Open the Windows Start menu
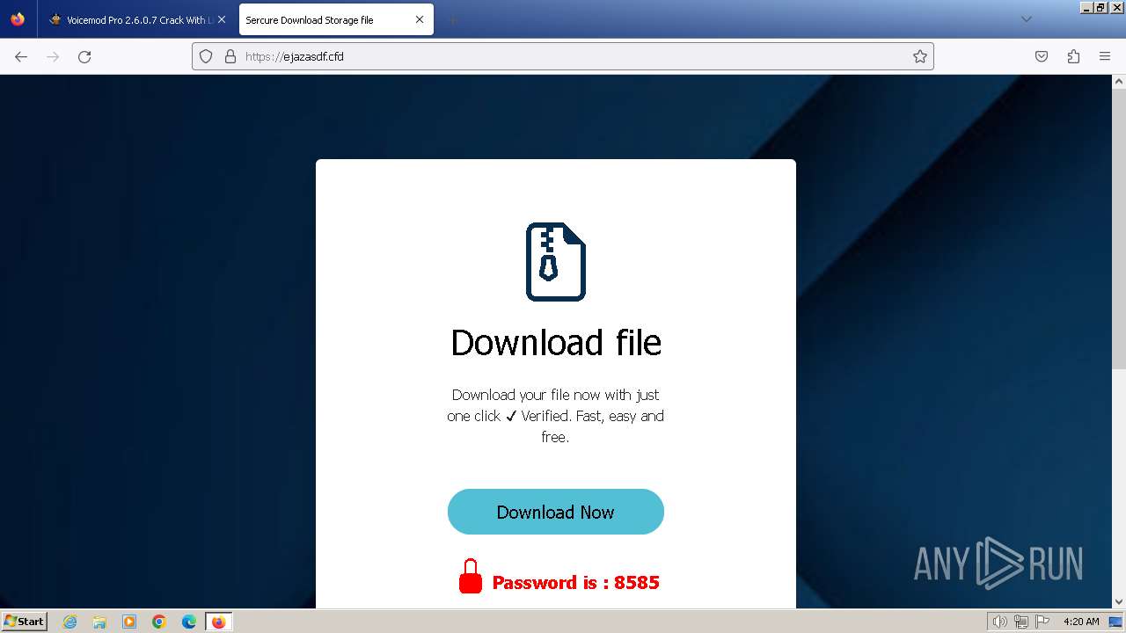Viewport: 1126px width, 633px height. click(x=24, y=621)
